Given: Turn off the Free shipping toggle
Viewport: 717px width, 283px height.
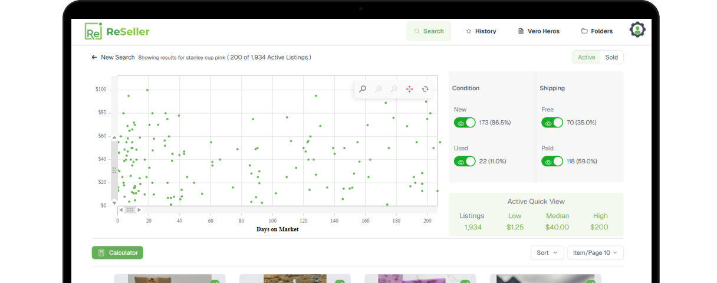Looking at the screenshot, I should (x=552, y=123).
